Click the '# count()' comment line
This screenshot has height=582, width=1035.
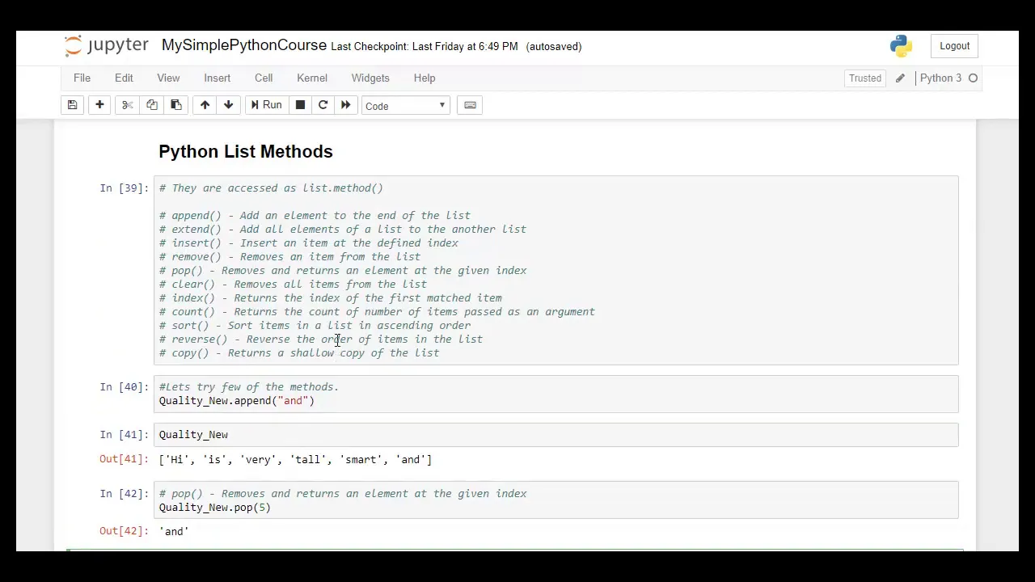click(x=377, y=312)
